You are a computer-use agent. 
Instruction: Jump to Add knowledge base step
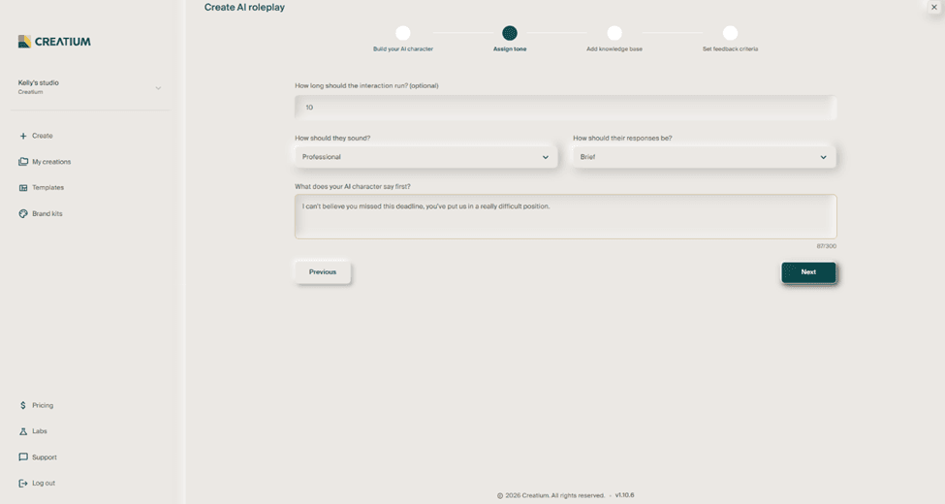coord(614,33)
